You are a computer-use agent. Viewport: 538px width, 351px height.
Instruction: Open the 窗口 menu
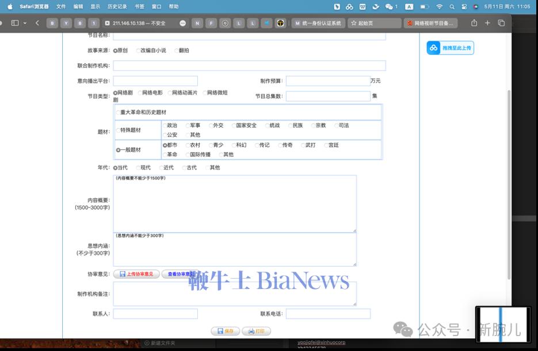(157, 6)
